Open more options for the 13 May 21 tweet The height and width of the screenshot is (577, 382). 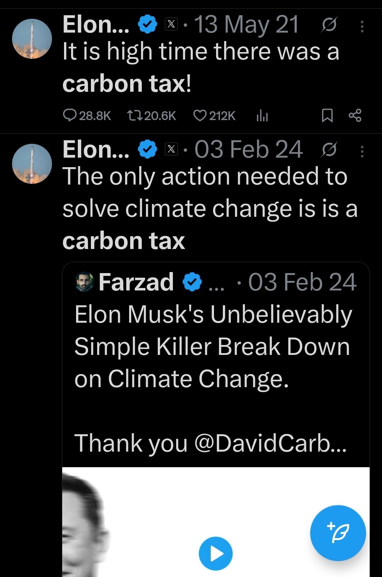tap(362, 26)
